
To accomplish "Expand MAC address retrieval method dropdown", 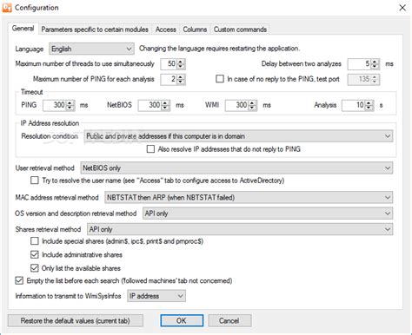I will pos(249,198).
